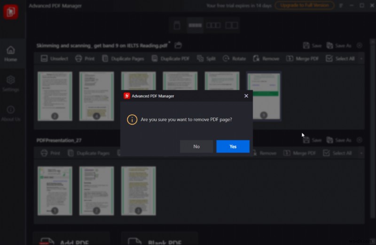This screenshot has width=376, height=245.
Task: Click the Rotate tool
Action: [x=234, y=59]
